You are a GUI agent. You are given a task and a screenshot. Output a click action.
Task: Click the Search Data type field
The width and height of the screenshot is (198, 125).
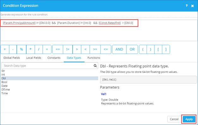click(x=47, y=66)
